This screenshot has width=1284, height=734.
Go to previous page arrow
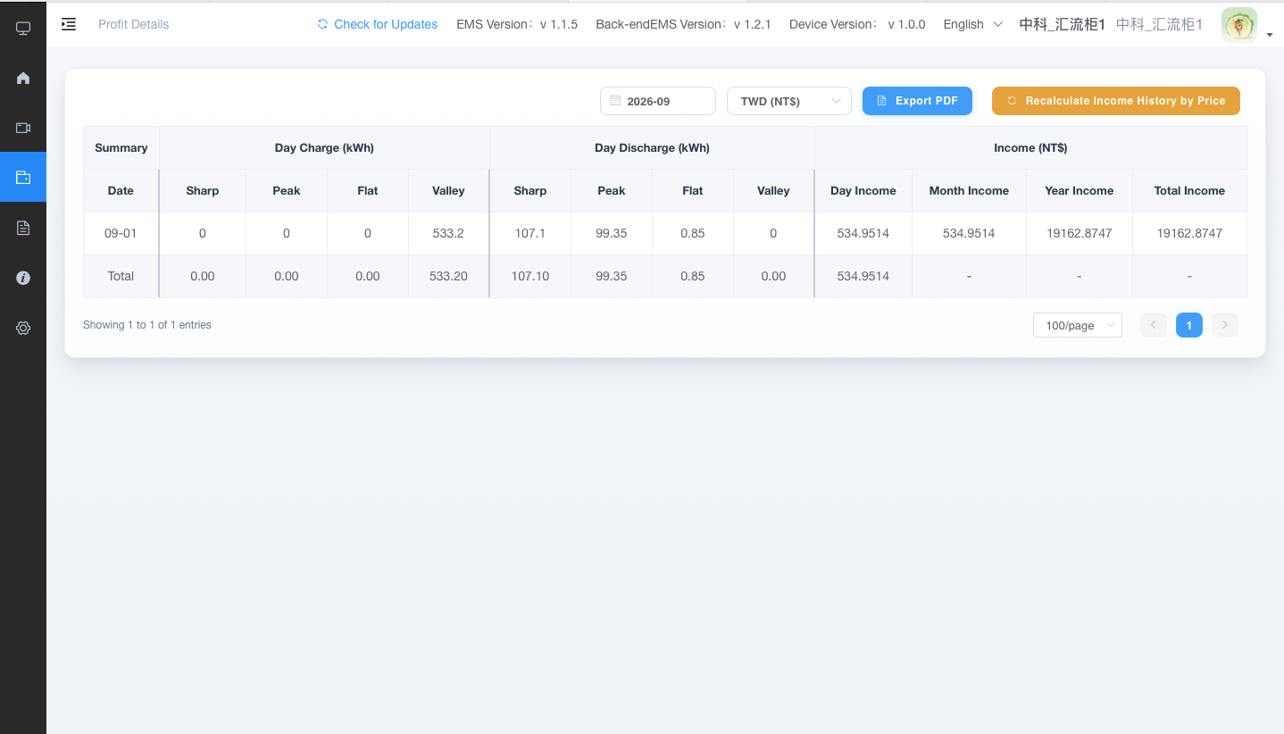tap(1154, 325)
